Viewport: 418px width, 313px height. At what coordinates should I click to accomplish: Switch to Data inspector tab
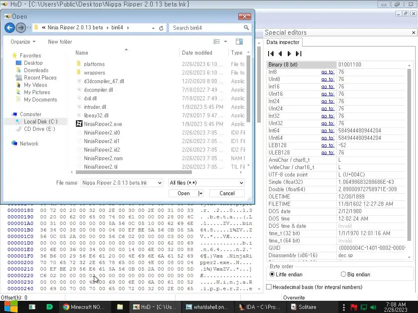coord(283,42)
